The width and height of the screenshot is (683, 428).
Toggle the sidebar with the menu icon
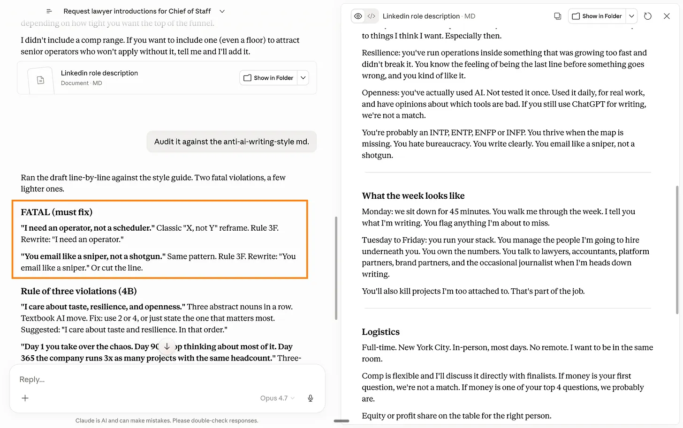coord(49,11)
